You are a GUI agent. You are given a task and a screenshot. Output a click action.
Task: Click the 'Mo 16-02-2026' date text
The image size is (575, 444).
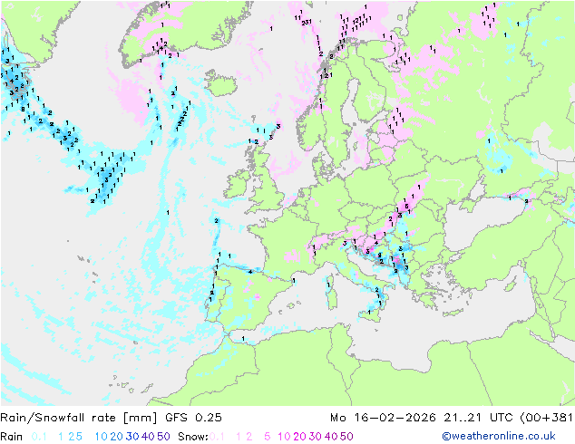click(383, 418)
